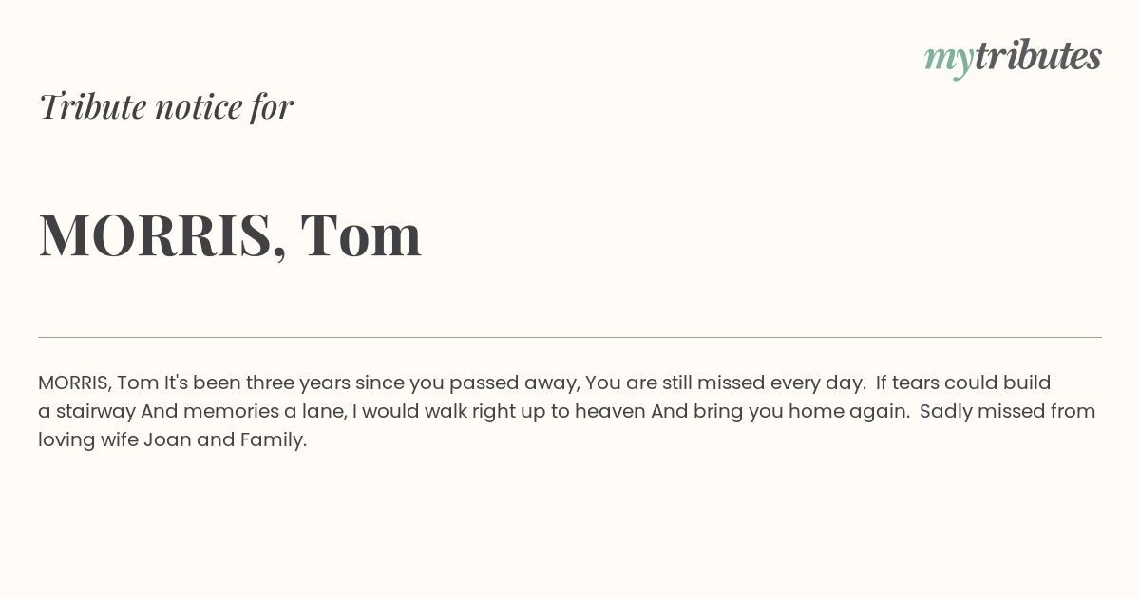This screenshot has width=1140, height=598.
Task: Click the words "a stairway" in message
Action: 86,412
